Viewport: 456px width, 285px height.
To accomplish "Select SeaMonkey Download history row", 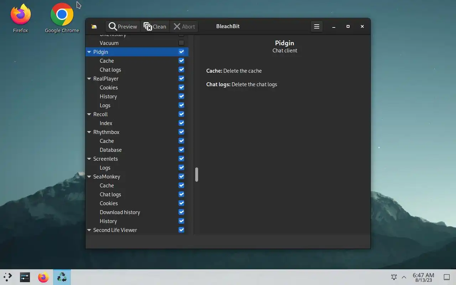I will point(137,212).
